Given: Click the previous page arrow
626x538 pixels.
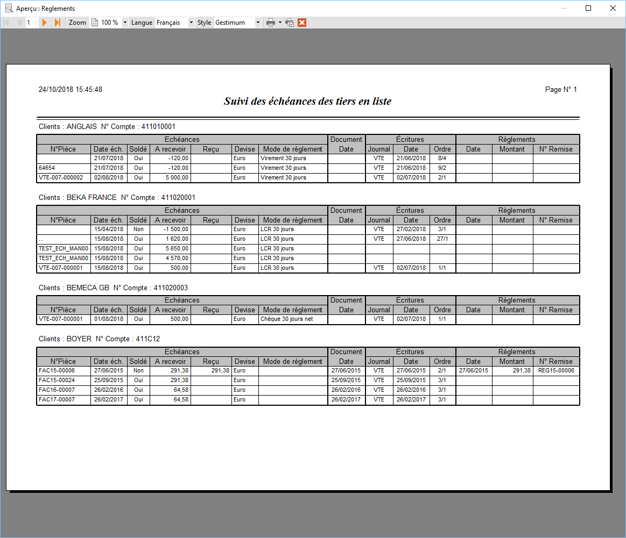Looking at the screenshot, I should (x=19, y=23).
